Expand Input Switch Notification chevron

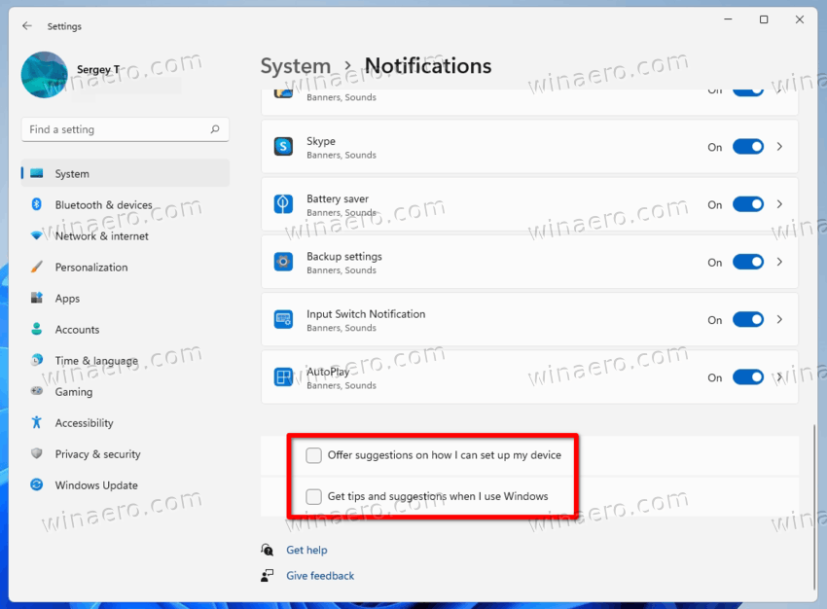tap(779, 319)
